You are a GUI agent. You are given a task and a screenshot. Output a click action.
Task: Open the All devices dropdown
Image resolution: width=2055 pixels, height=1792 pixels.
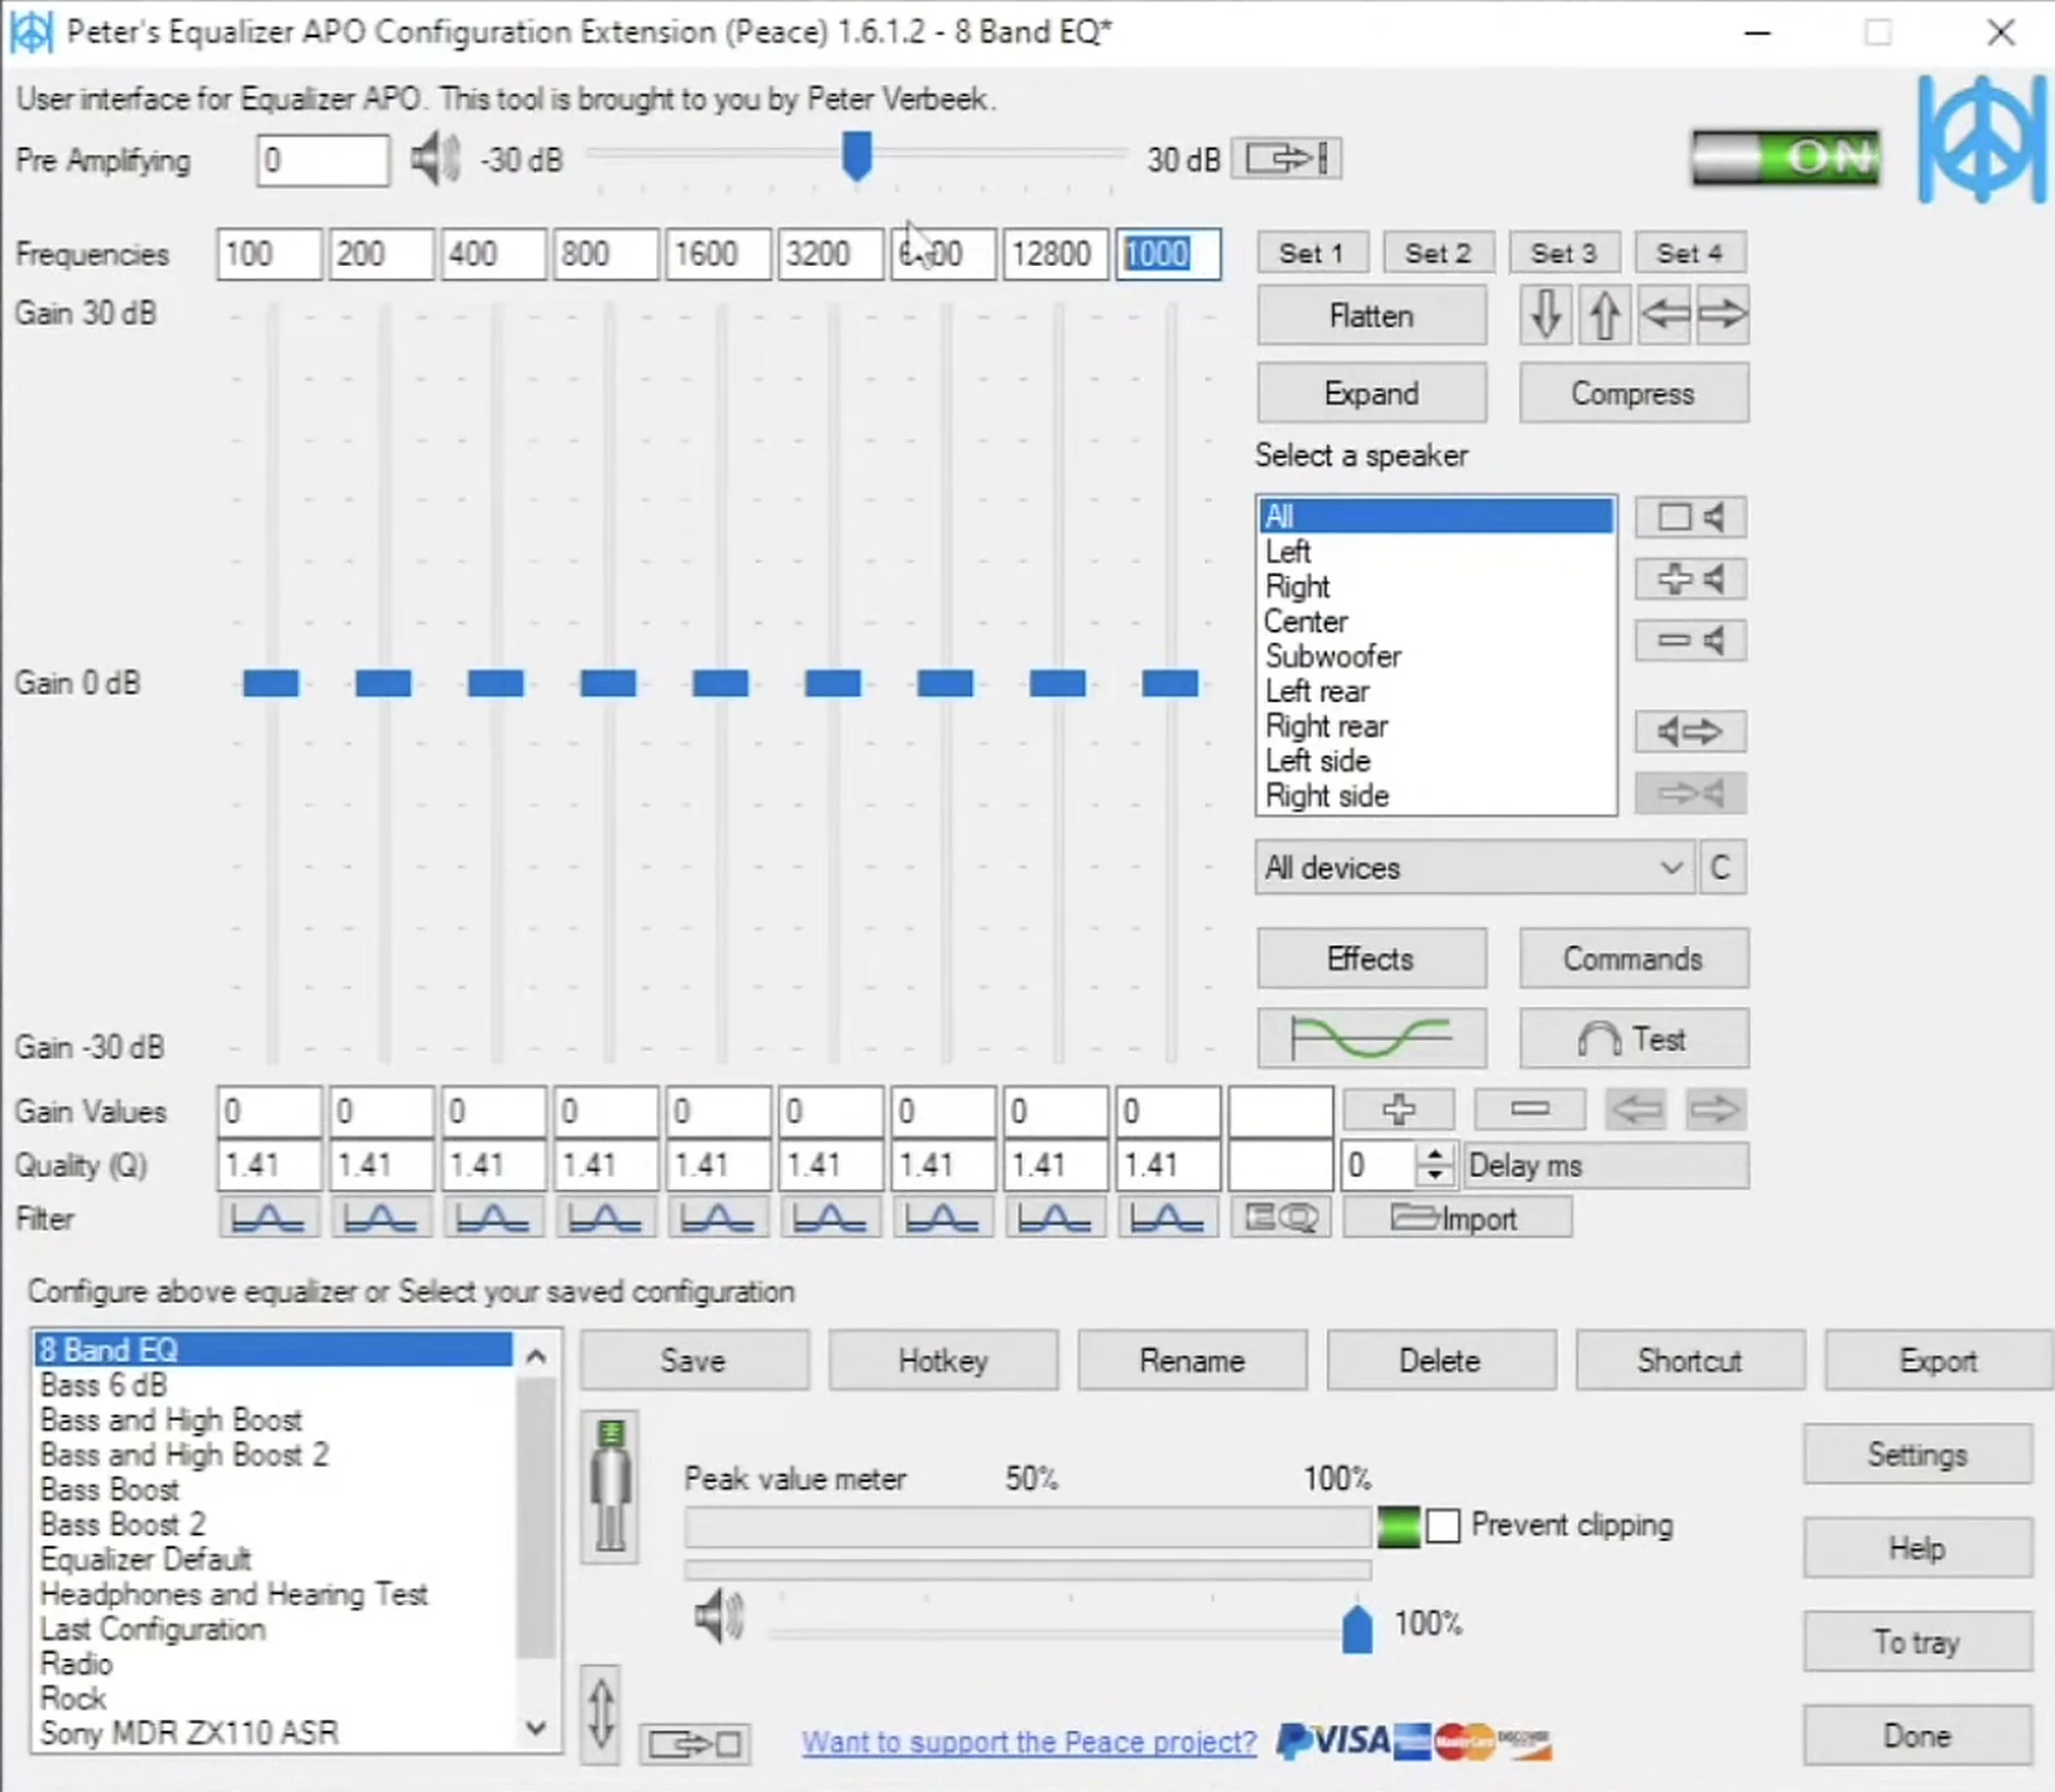coord(1475,867)
